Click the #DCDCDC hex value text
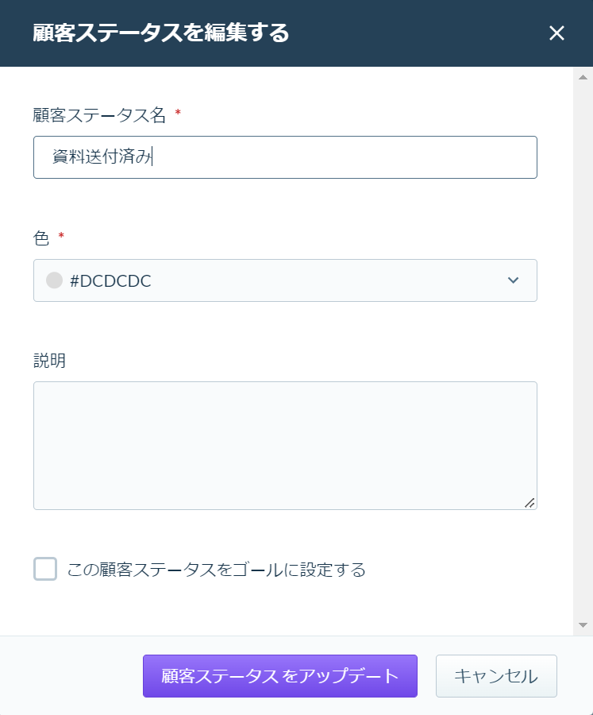 pyautogui.click(x=110, y=281)
